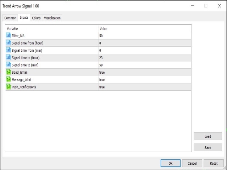Screen dimensions: 227x170
Task: Select the 'Signal time to (hour)' label
Action: tap(26, 58)
